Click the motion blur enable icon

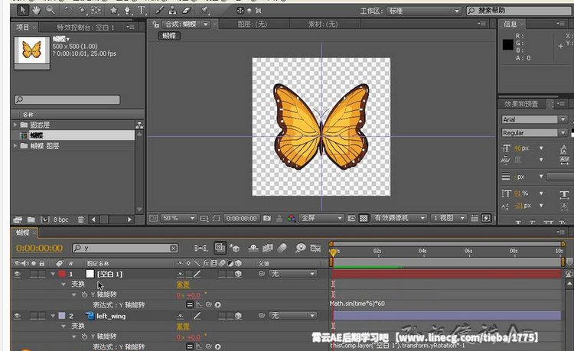282,249
